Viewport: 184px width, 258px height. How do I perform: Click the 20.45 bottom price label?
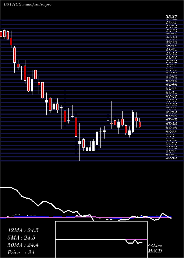(171, 157)
